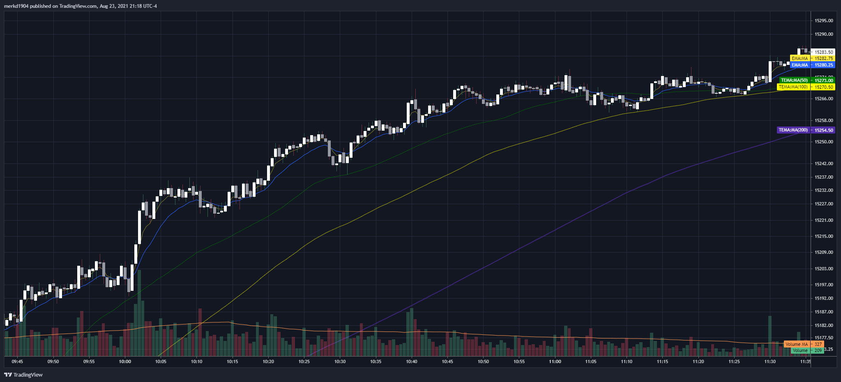Select the blue EMA:MA 15280.25 label
This screenshot has width=841, height=382.
point(812,65)
